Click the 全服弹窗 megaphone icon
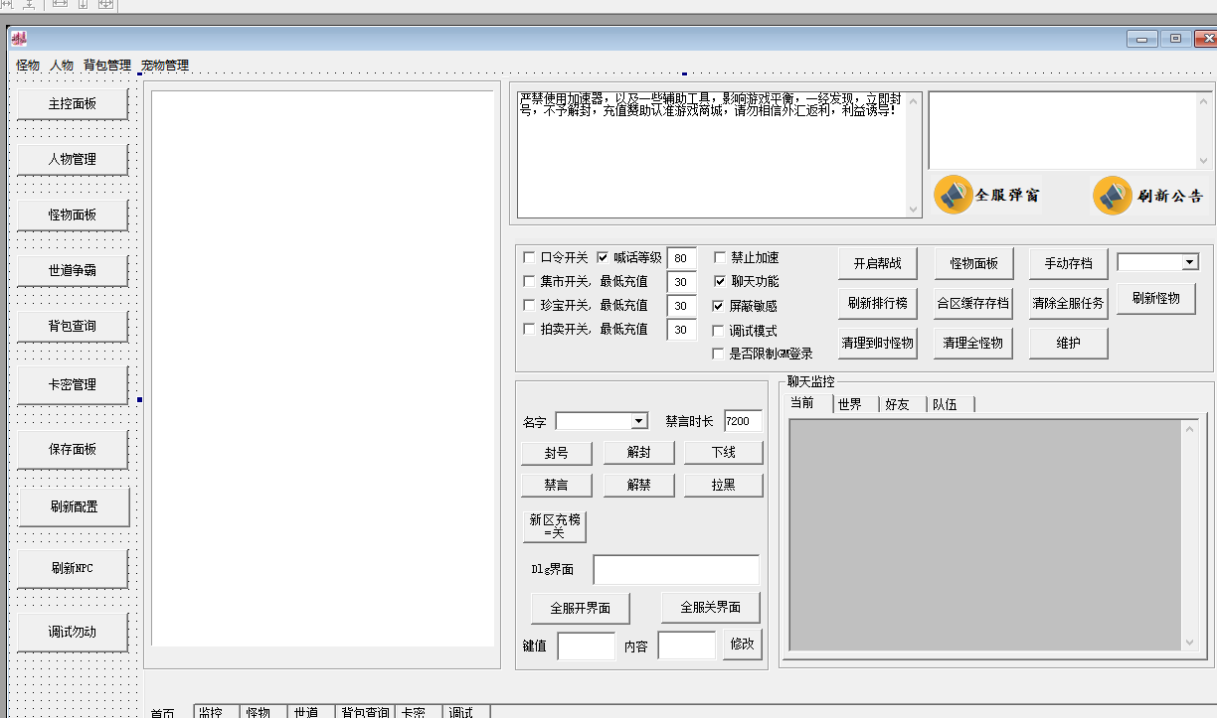This screenshot has width=1217, height=718. [953, 195]
